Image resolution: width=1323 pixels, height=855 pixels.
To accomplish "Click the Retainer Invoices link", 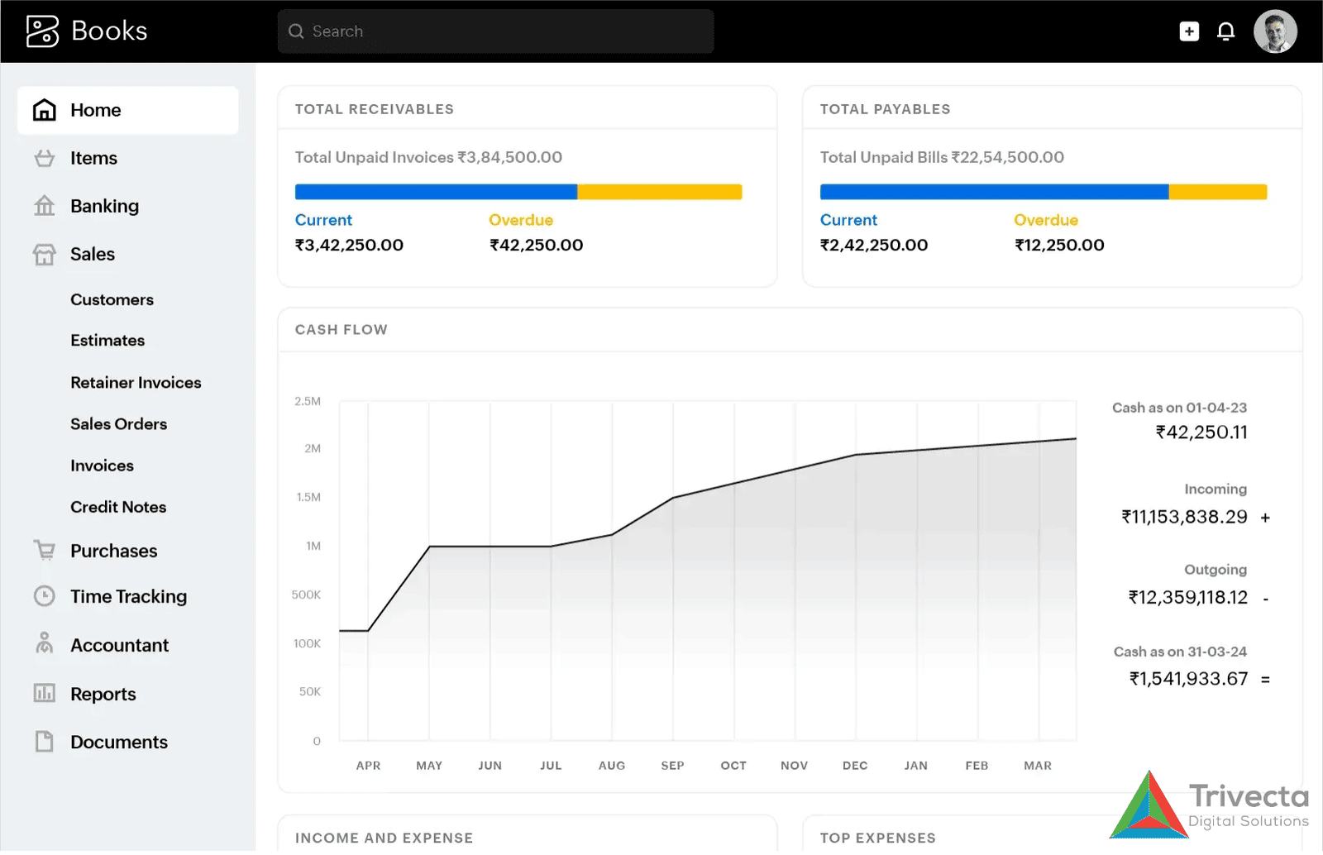I will point(136,382).
